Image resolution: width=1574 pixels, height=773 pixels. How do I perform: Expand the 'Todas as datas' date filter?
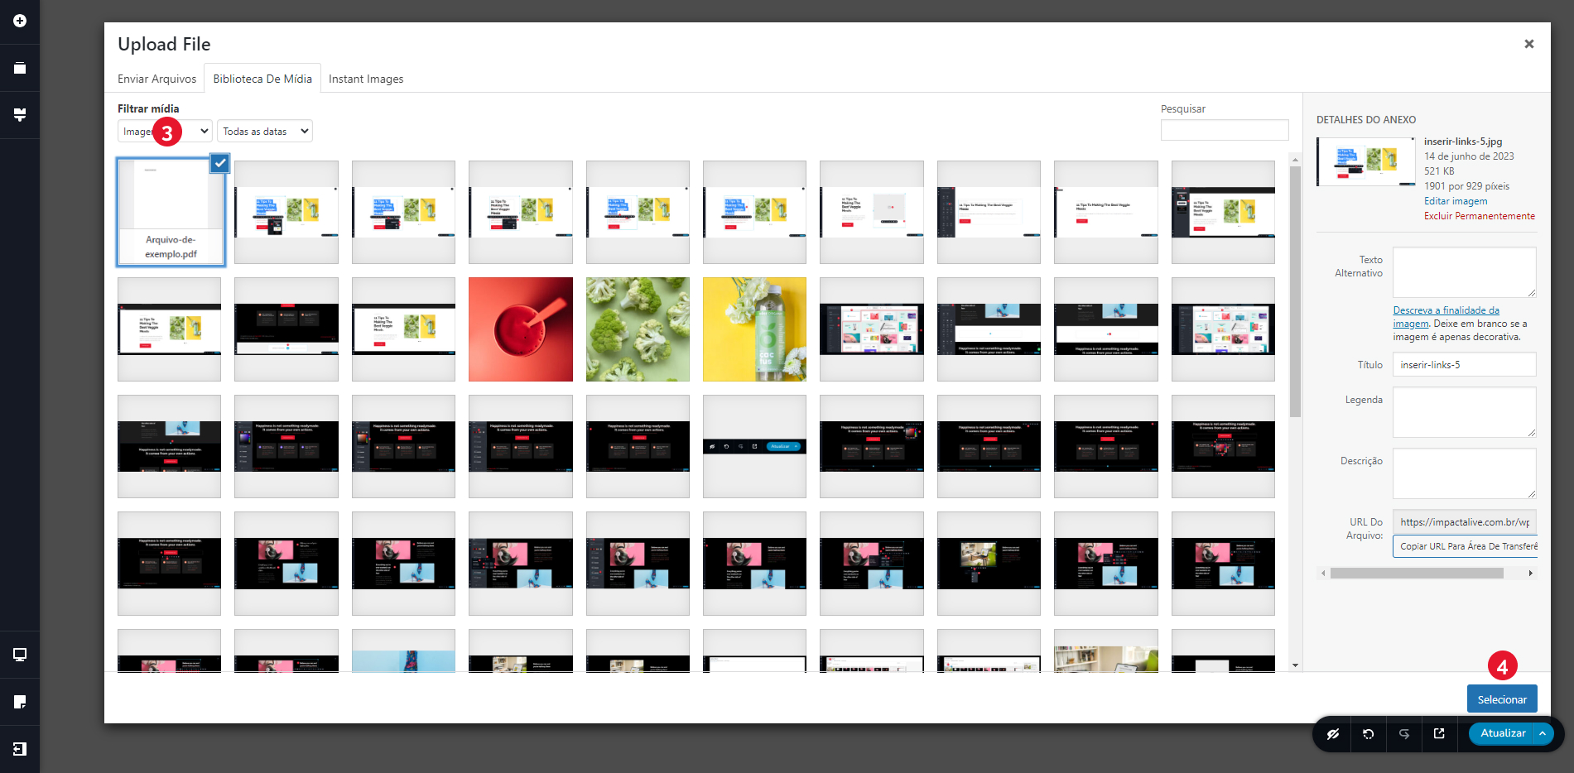265,132
